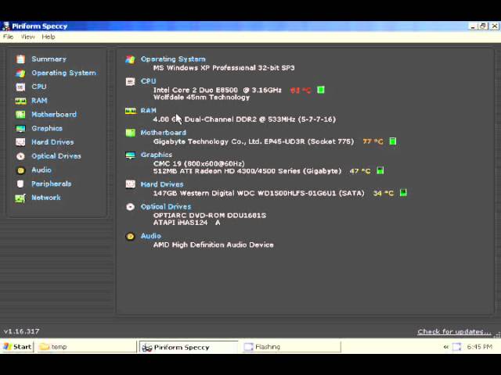View the Graphics section from sidebar
Viewport: 501px width, 375px height.
click(x=47, y=128)
